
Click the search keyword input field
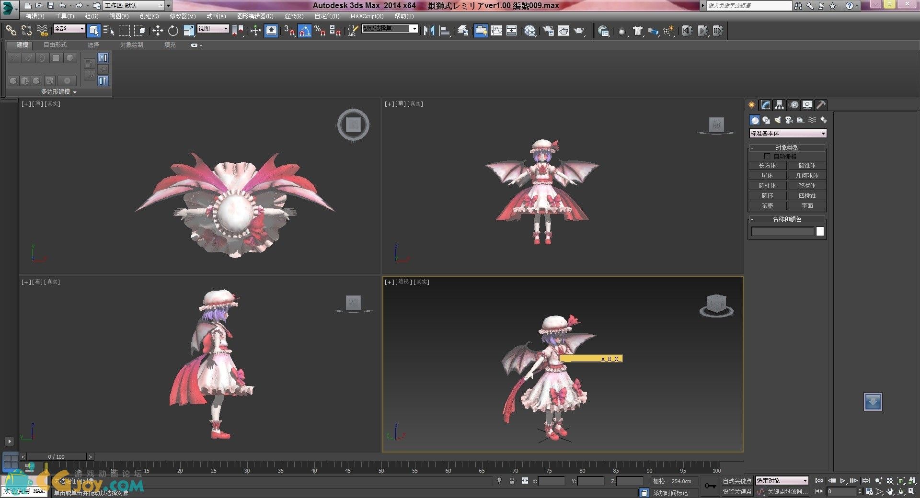749,6
